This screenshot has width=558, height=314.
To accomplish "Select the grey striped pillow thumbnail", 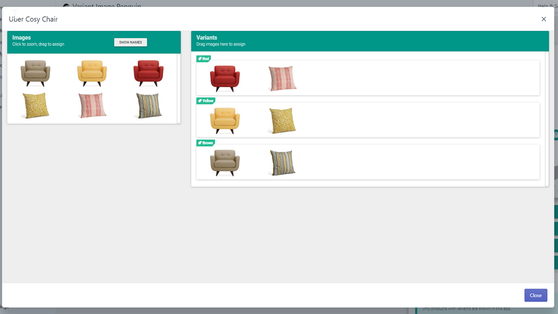I will (x=148, y=105).
